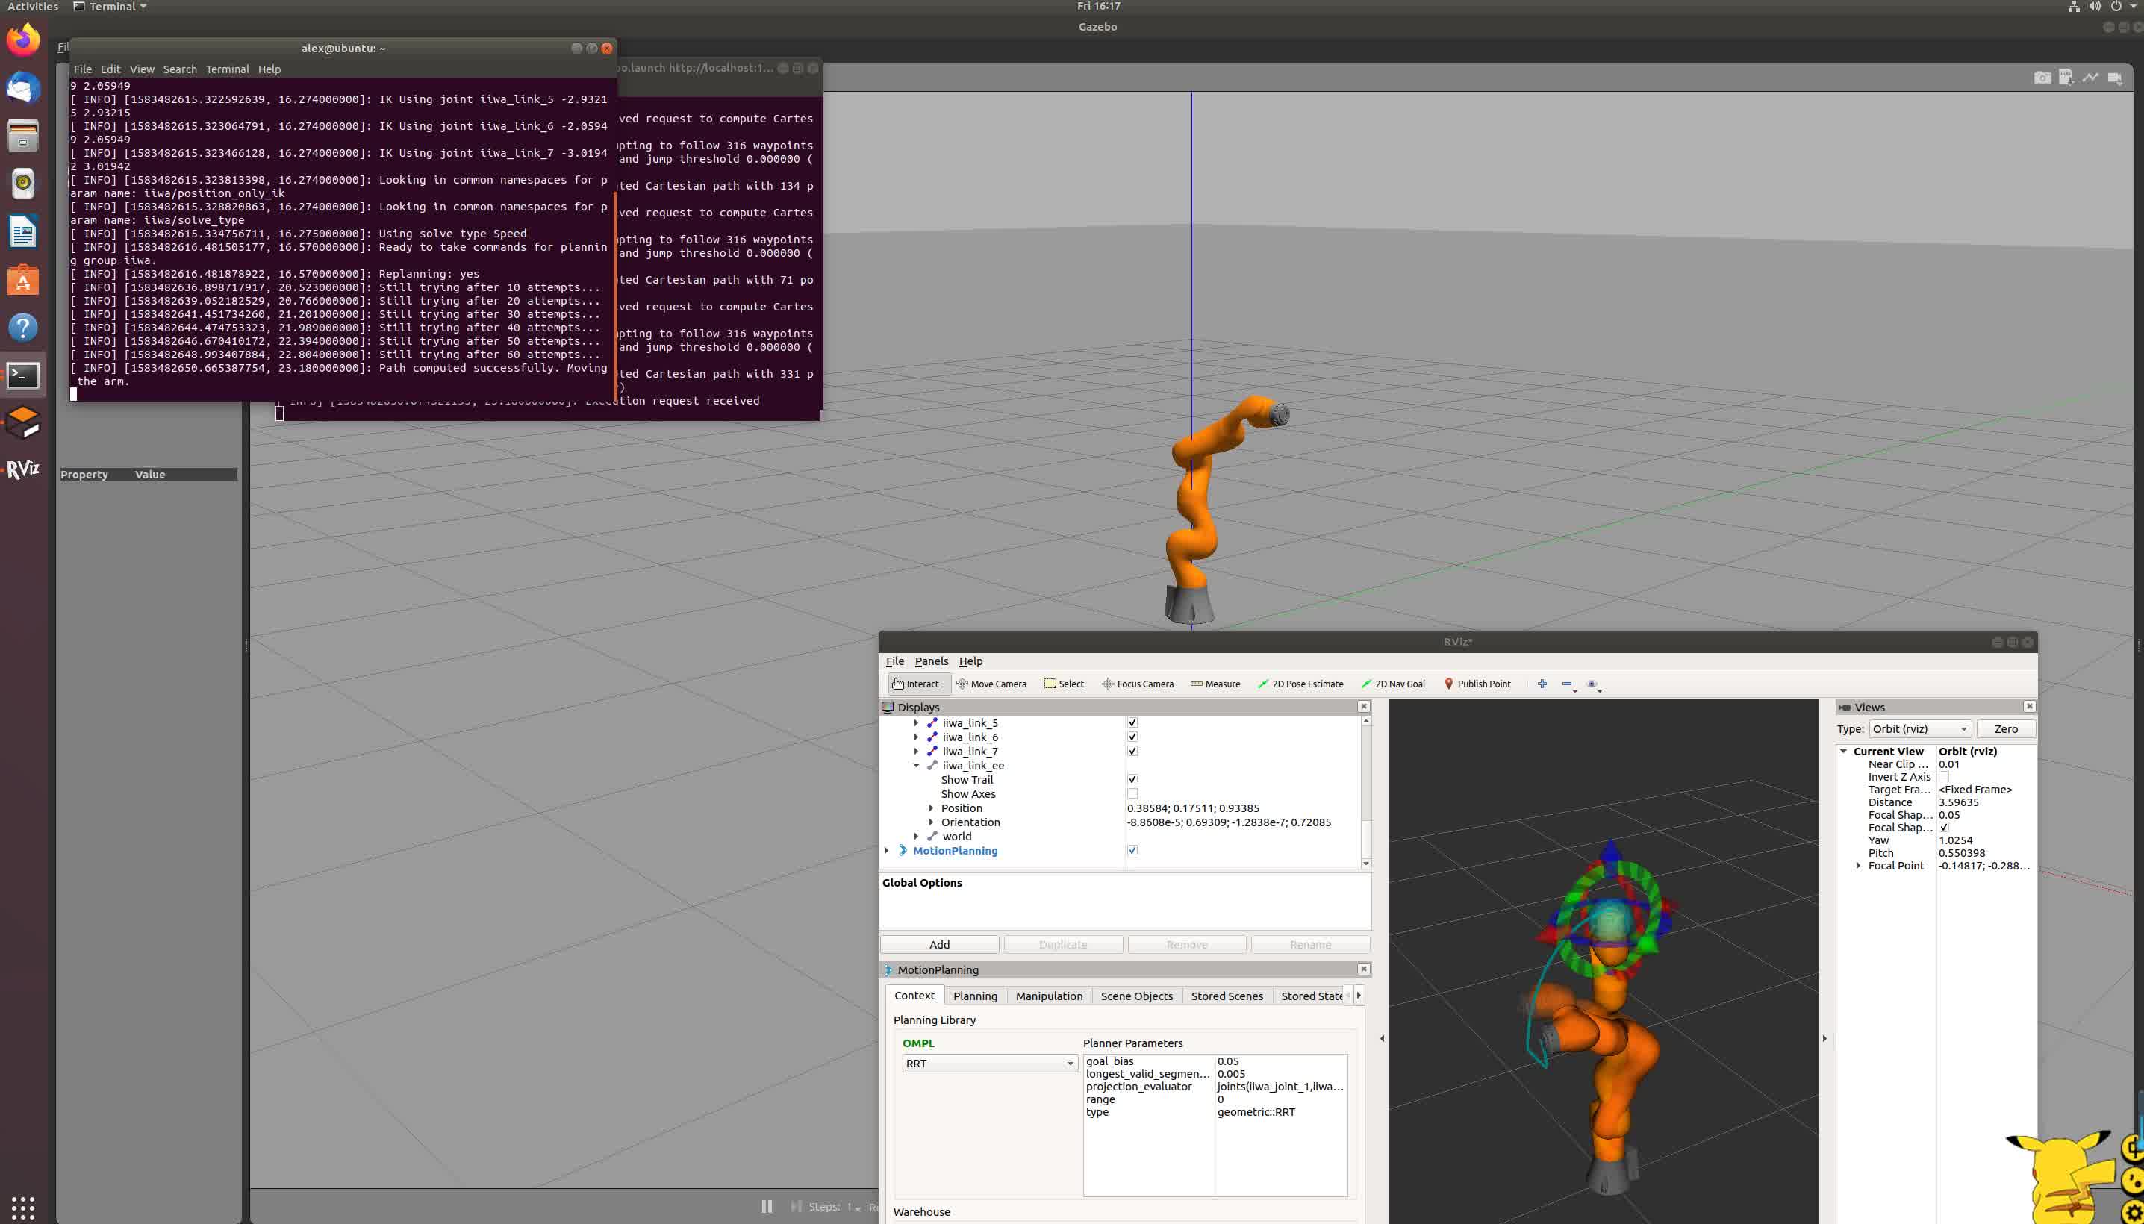2144x1224 pixels.
Task: Choose the Measure tool
Action: click(x=1215, y=684)
